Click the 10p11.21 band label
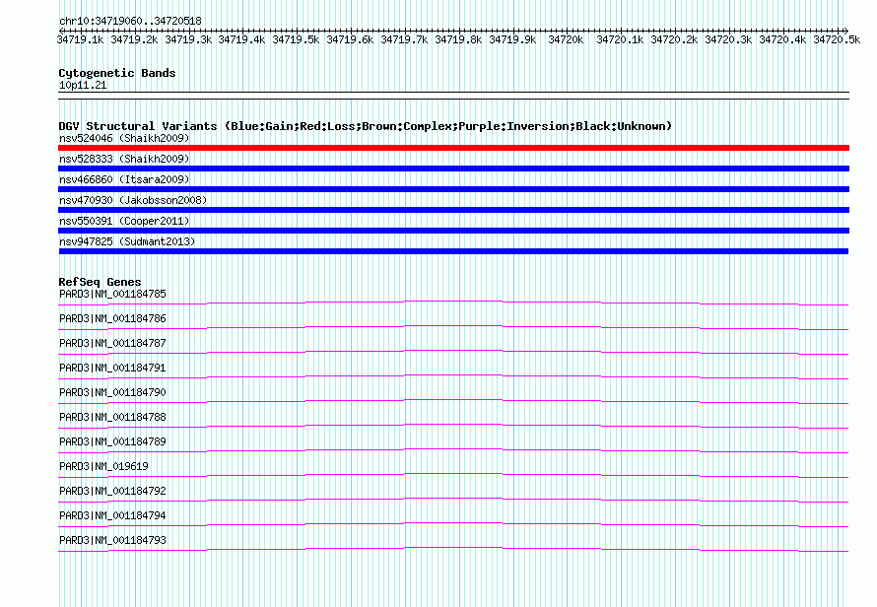877x607 pixels. click(x=83, y=85)
